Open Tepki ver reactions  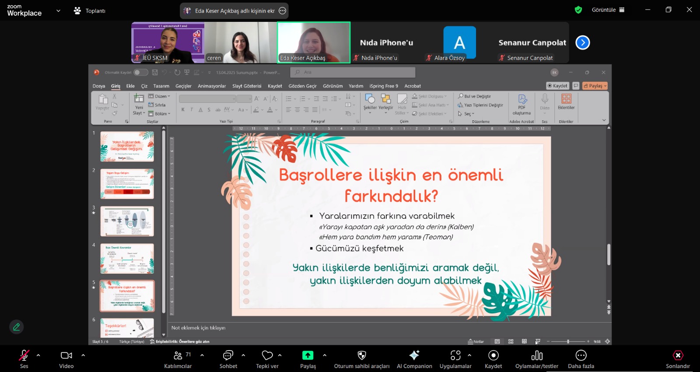coord(267,356)
